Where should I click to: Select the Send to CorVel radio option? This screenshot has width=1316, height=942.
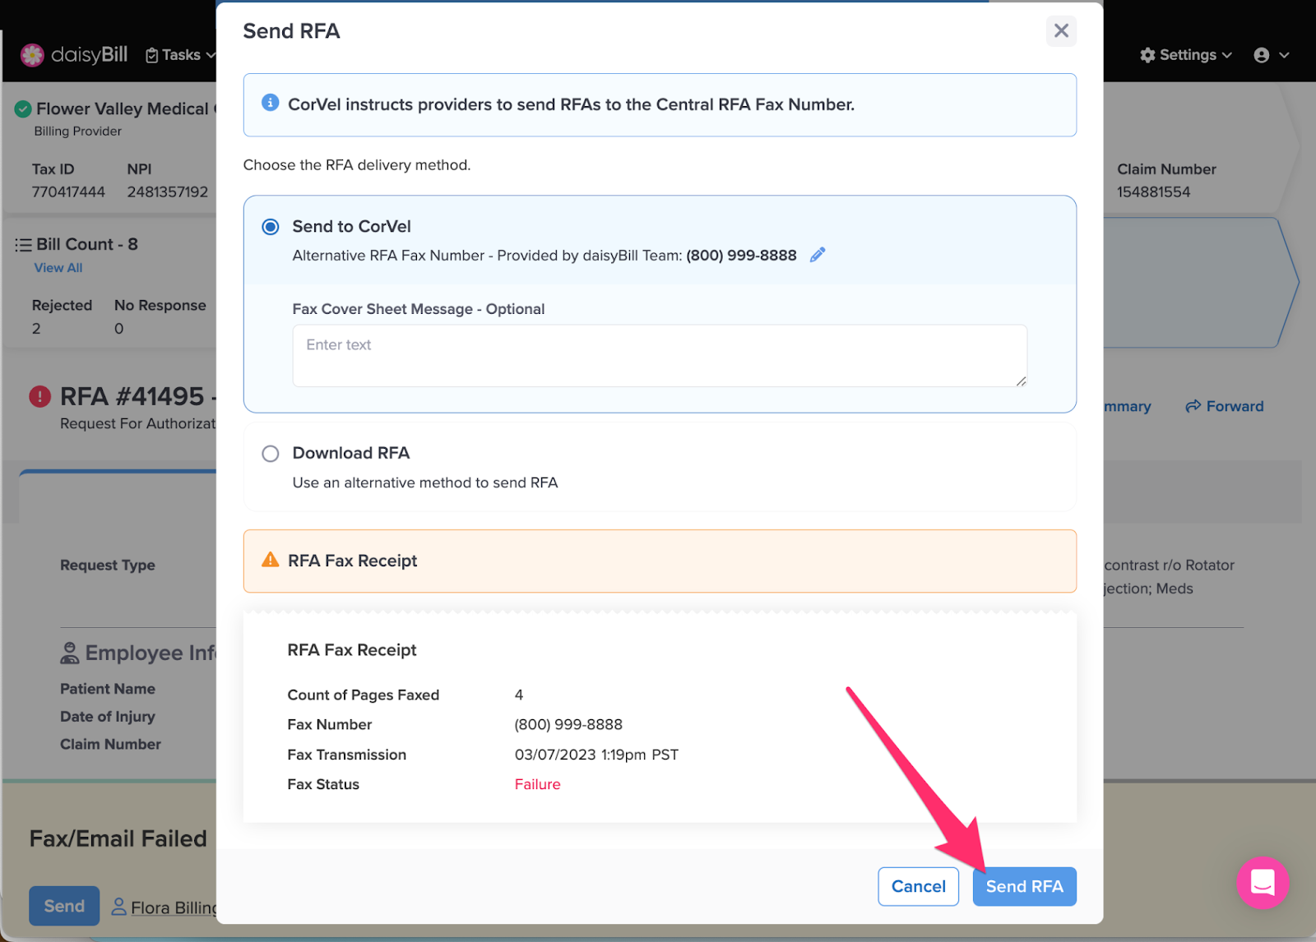(271, 227)
